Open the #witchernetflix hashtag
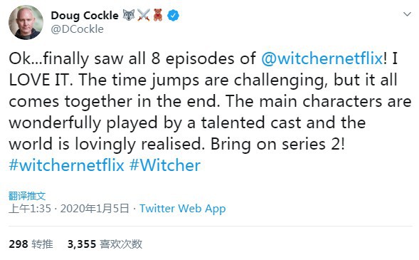Viewport: 419px width, 260px height. [x=67, y=165]
